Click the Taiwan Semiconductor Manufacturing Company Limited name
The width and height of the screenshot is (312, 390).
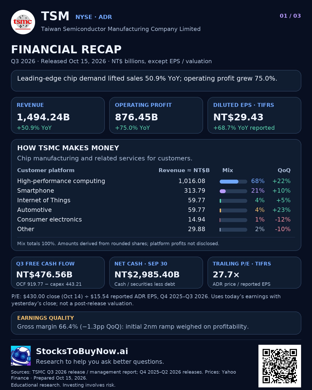point(121,29)
